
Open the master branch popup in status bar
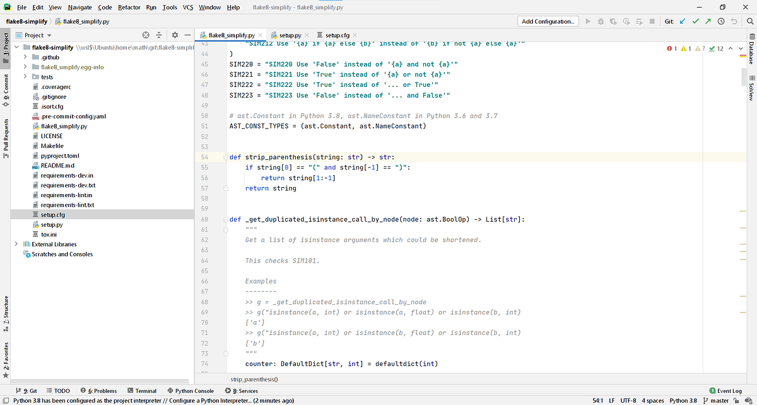pyautogui.click(x=715, y=401)
